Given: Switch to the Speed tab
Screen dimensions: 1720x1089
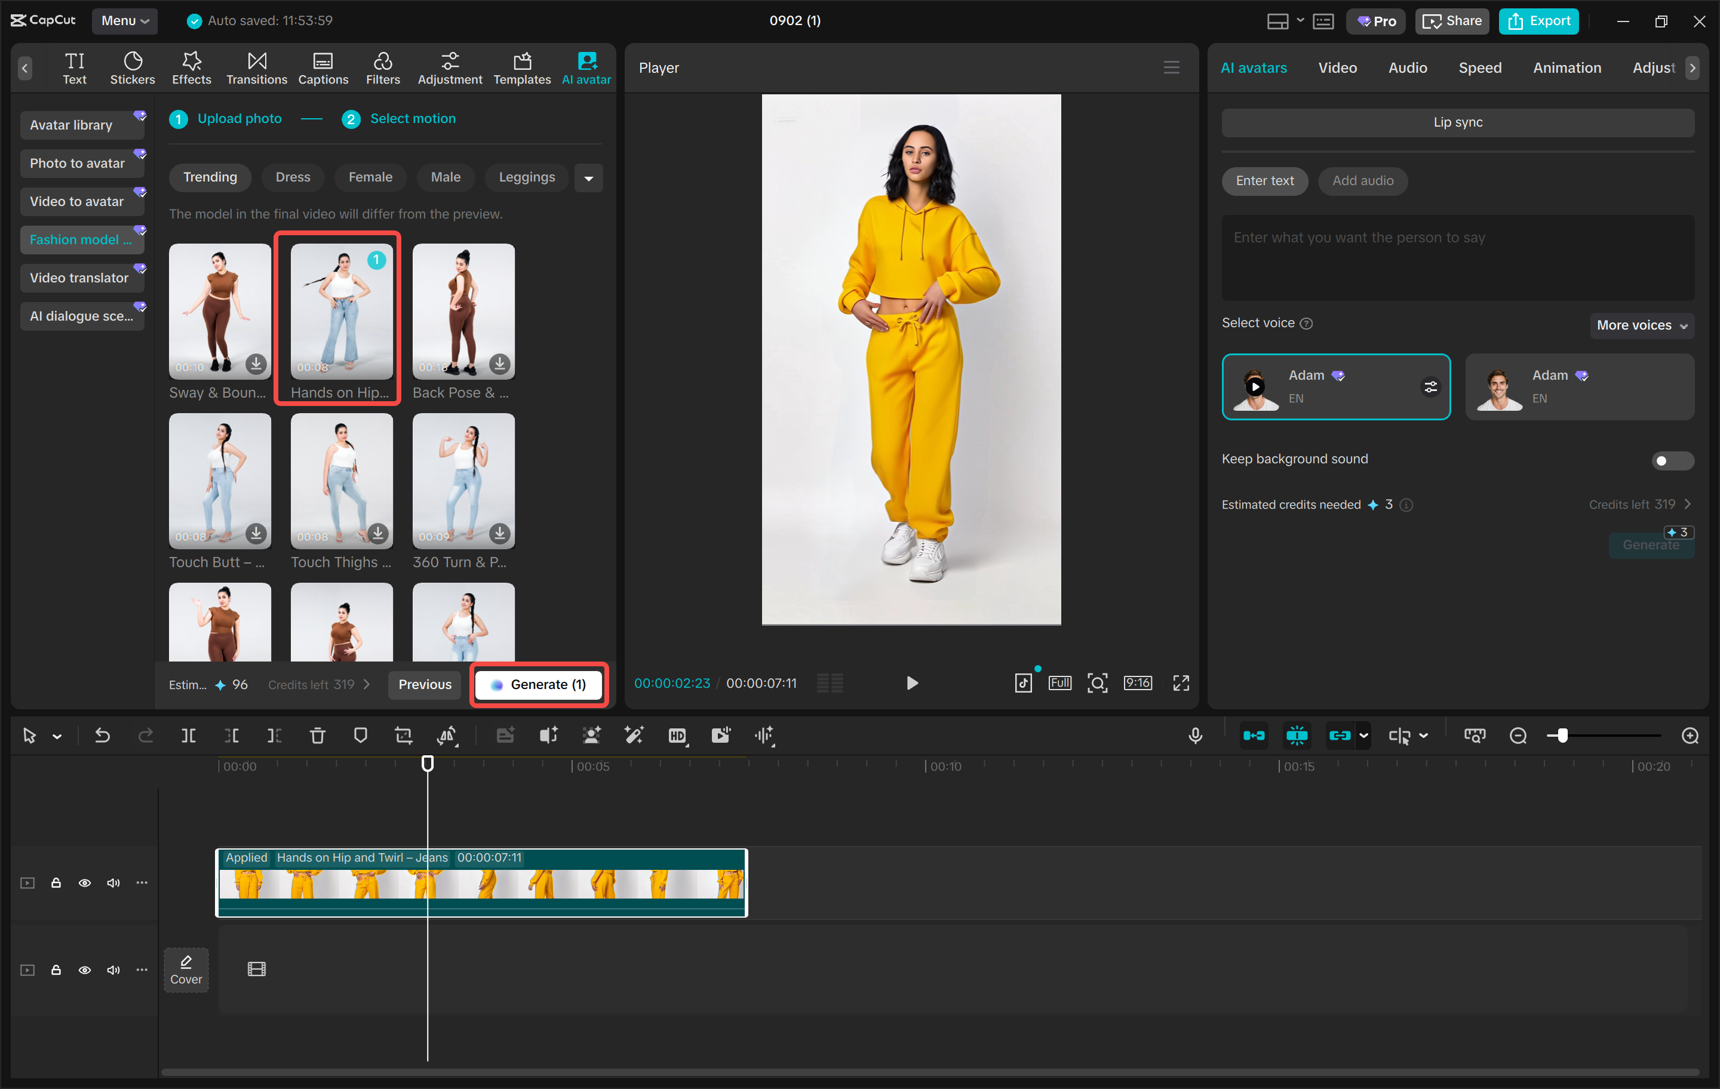Looking at the screenshot, I should pos(1480,67).
